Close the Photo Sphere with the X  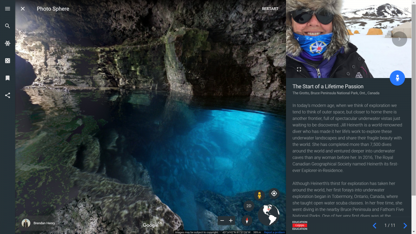coord(23,9)
